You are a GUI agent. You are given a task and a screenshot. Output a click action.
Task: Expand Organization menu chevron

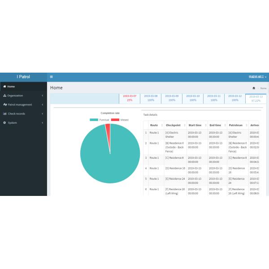pos(43,95)
